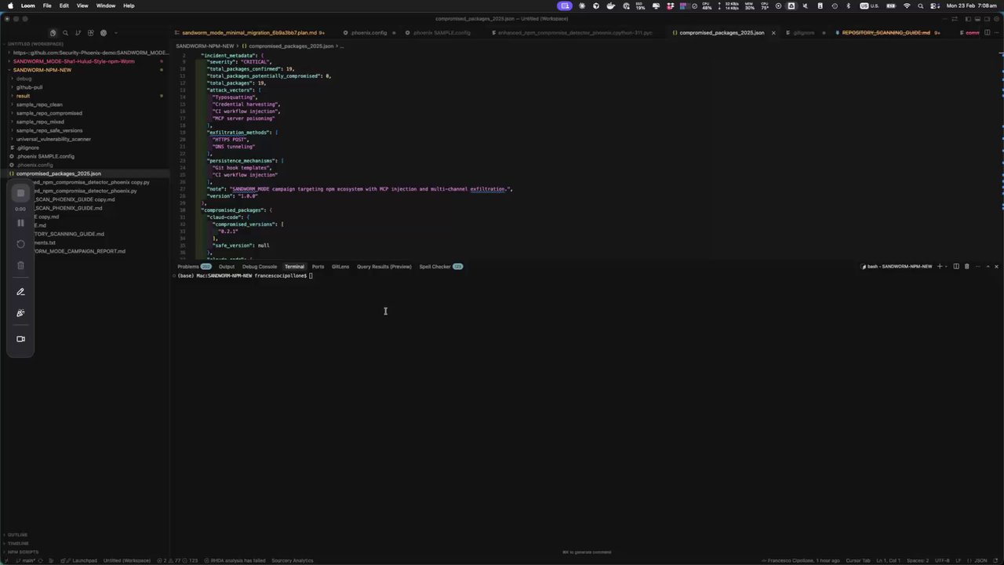Select the Loom confetti effects icon
The width and height of the screenshot is (1004, 565).
click(x=20, y=313)
